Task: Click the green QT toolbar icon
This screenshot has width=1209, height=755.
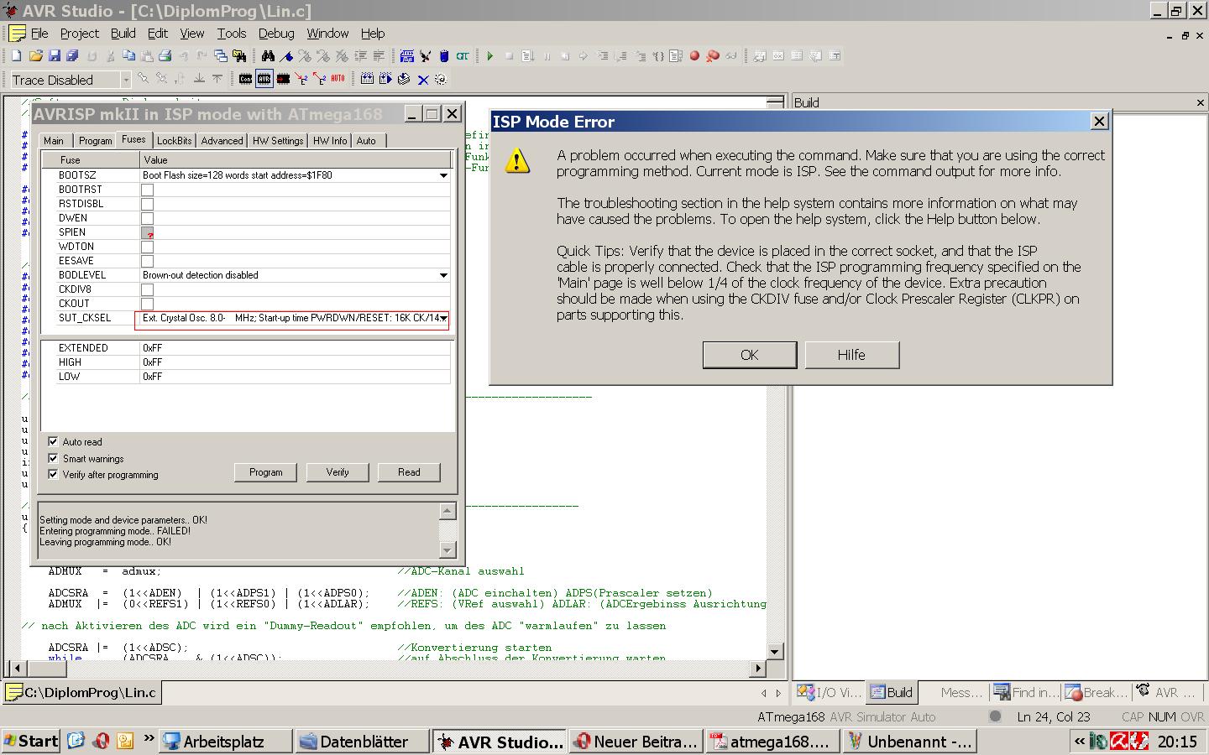Action: (463, 56)
